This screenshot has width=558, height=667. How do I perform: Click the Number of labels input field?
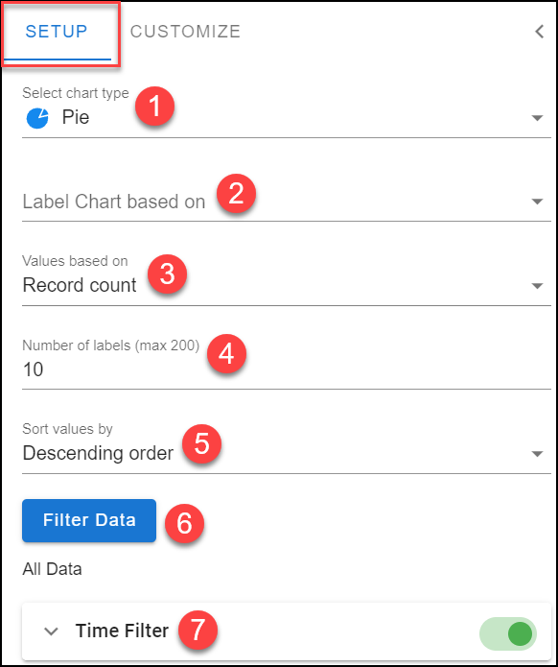pyautogui.click(x=287, y=369)
